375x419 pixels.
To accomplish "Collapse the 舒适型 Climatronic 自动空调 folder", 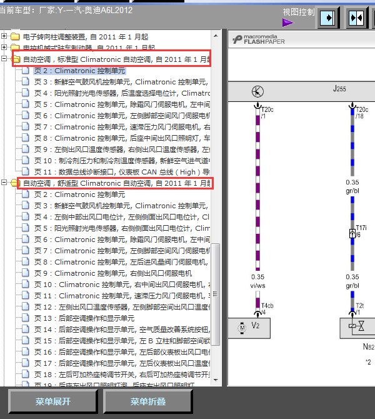I will click(x=4, y=183).
